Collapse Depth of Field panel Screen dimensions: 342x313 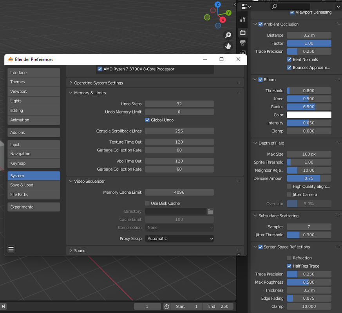255,143
